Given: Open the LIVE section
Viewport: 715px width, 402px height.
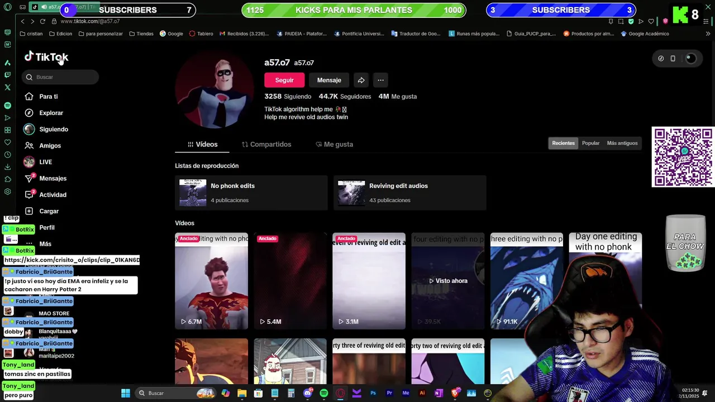Looking at the screenshot, I should point(38,162).
